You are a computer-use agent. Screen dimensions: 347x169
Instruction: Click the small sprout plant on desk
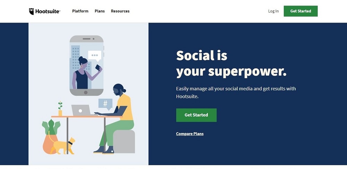pyautogui.click(x=60, y=108)
